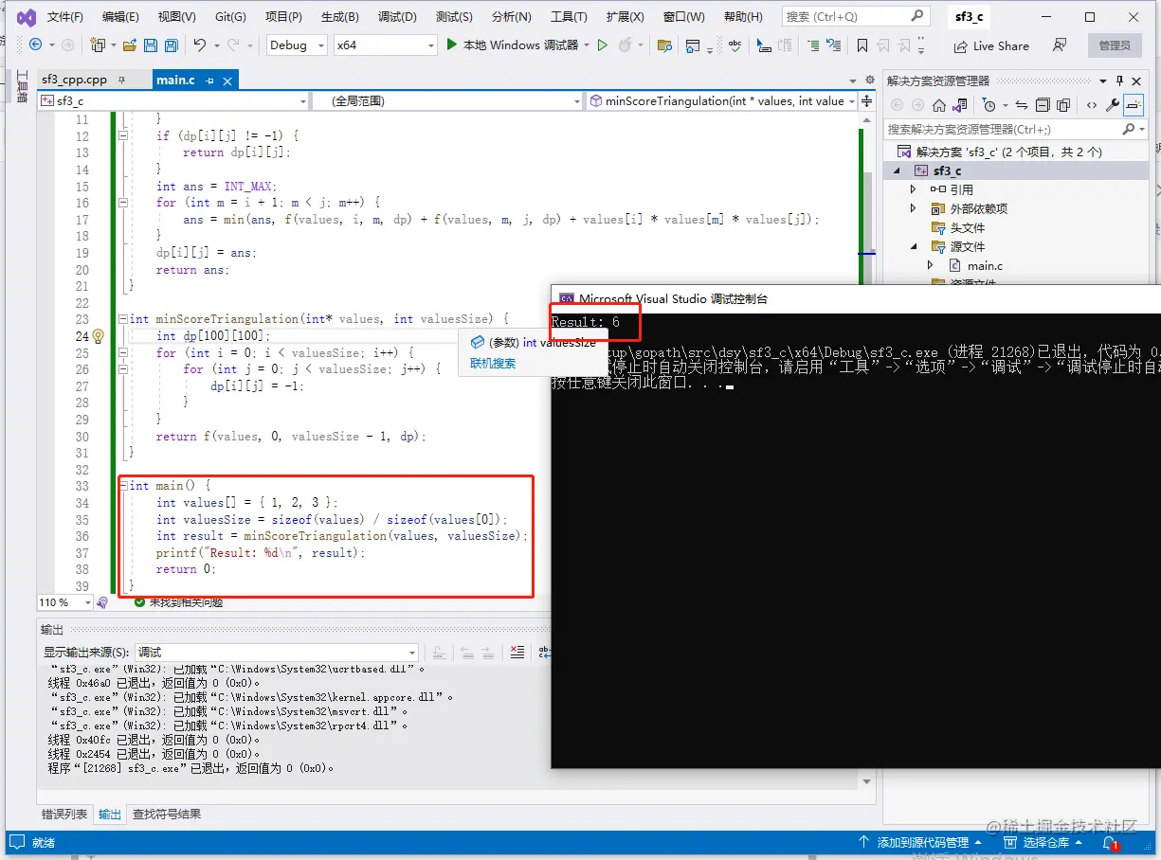Open the global scope (全局范围) dropdown
Screen dimensions: 1161x860
click(x=447, y=100)
